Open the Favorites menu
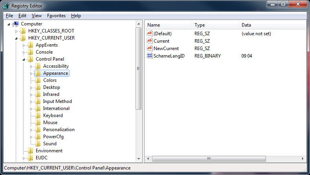Image resolution: width=310 pixels, height=175 pixels. pos(56,16)
